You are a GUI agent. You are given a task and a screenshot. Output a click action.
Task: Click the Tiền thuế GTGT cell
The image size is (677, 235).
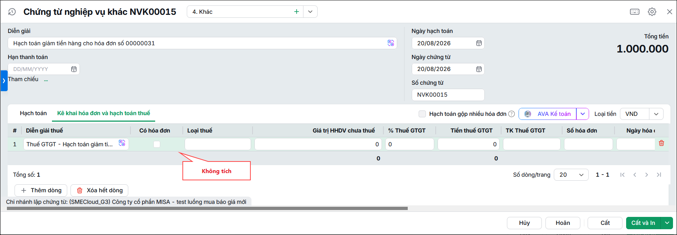[x=469, y=144]
